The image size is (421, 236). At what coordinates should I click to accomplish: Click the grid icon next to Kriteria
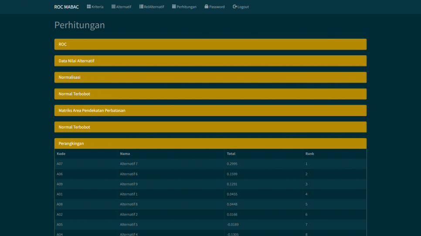coord(89,7)
